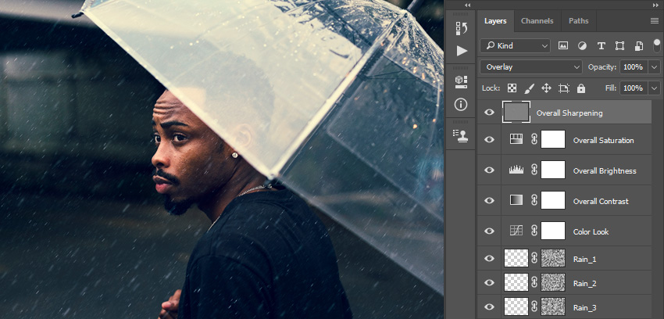Click link icon on Color Look layer
Screen dimensions: 664x319
tap(534, 231)
